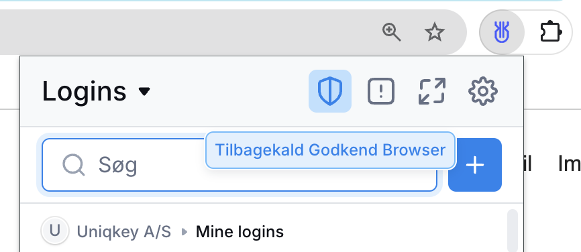581x252 pixels.
Task: Open Uniqkey settings gear icon
Action: 483,91
